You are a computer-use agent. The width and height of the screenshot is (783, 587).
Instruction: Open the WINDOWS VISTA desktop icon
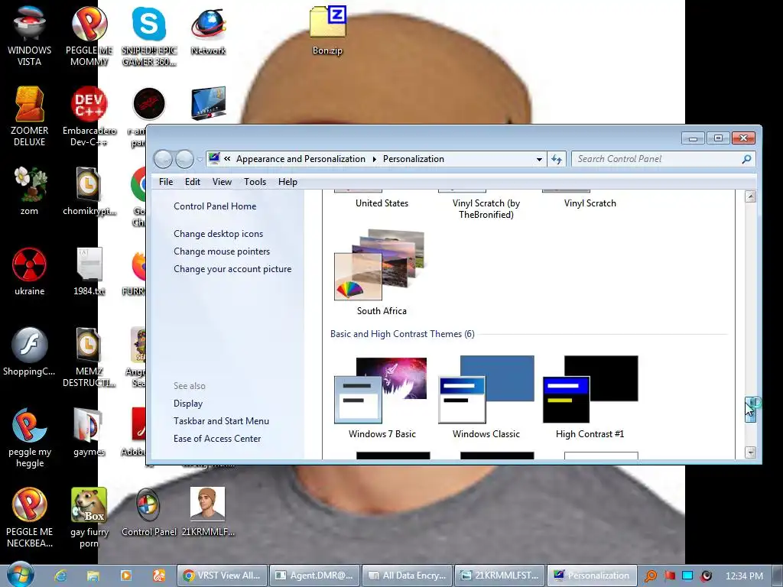tap(29, 35)
